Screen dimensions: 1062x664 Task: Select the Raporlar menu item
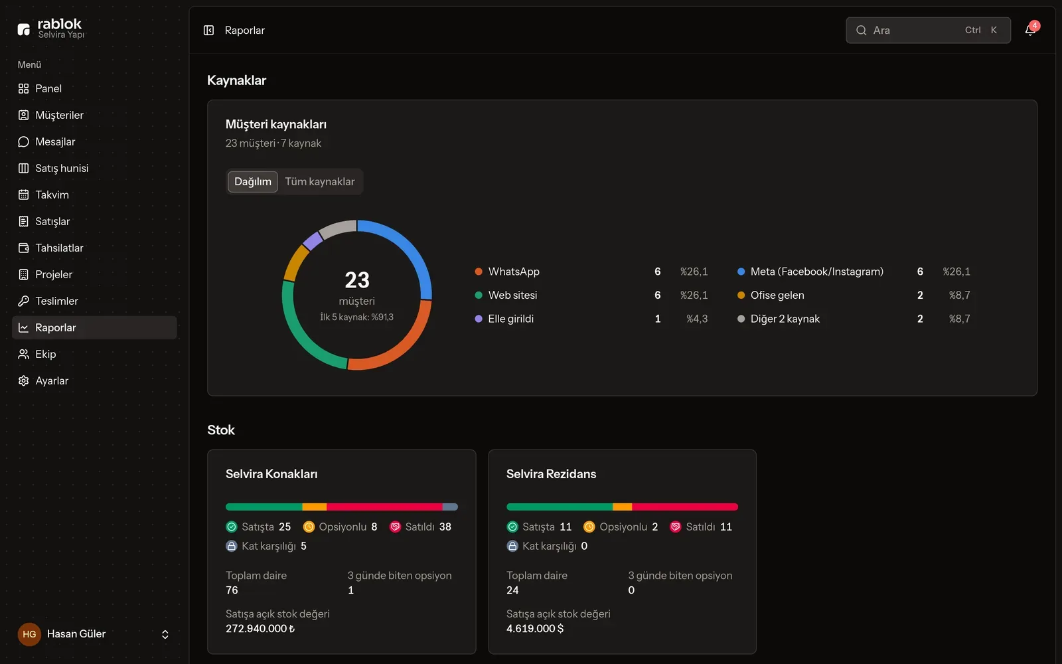[94, 327]
